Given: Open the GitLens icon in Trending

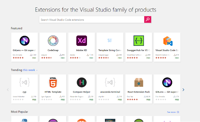Looking at the screenshot, I should point(167,82).
